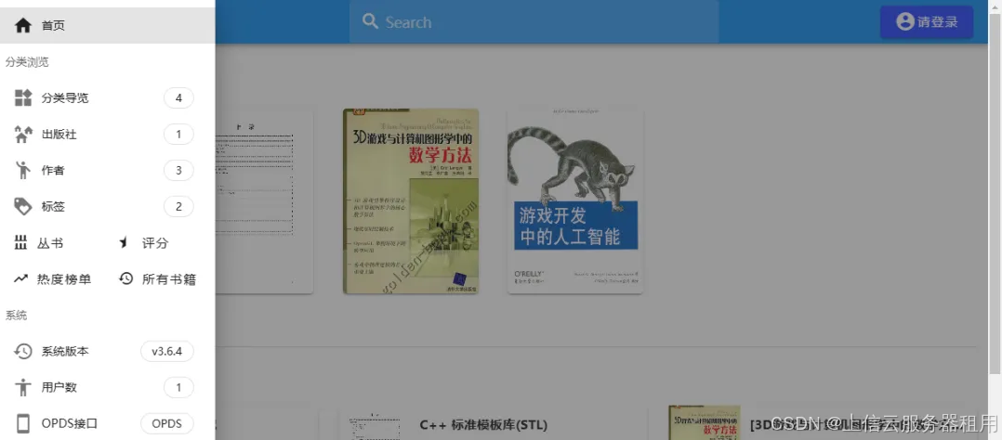
Task: Click the 作者 person icon
Action: tap(23, 171)
